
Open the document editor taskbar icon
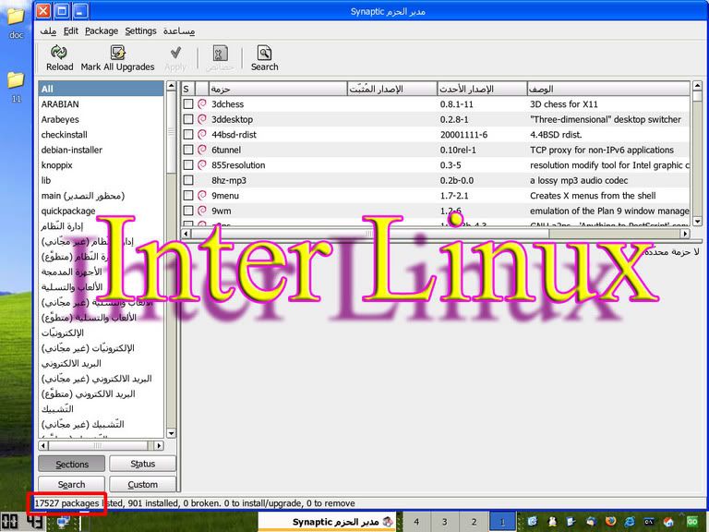(x=571, y=522)
